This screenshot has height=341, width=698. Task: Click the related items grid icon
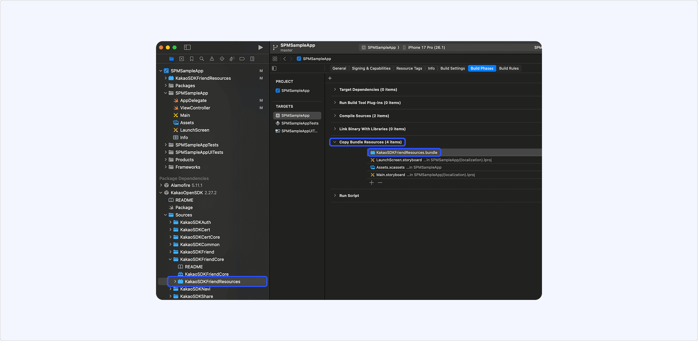pos(275,59)
